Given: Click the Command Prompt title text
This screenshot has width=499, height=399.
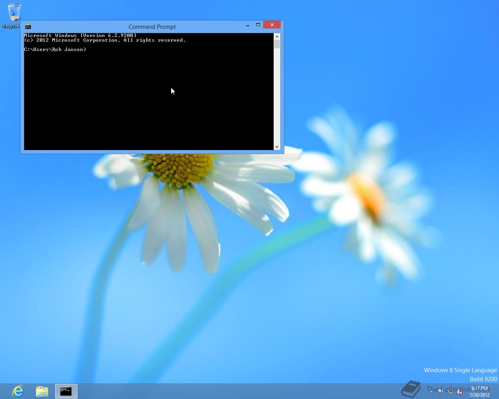Looking at the screenshot, I should click(152, 27).
